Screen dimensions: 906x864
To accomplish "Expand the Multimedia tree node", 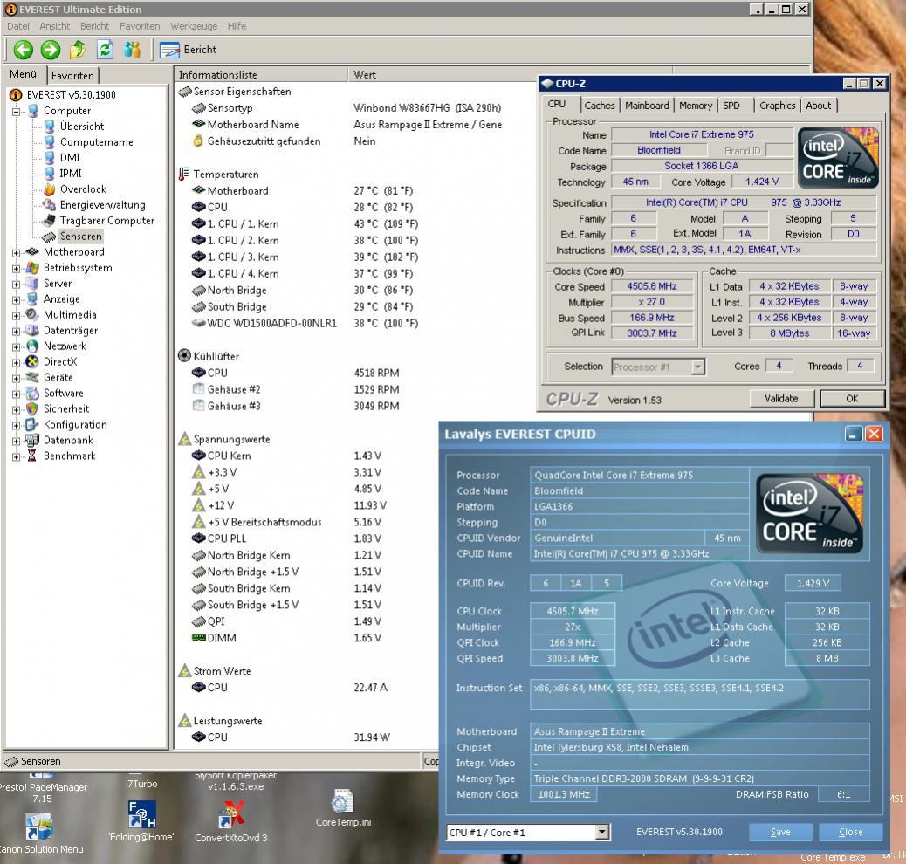I will coord(17,315).
